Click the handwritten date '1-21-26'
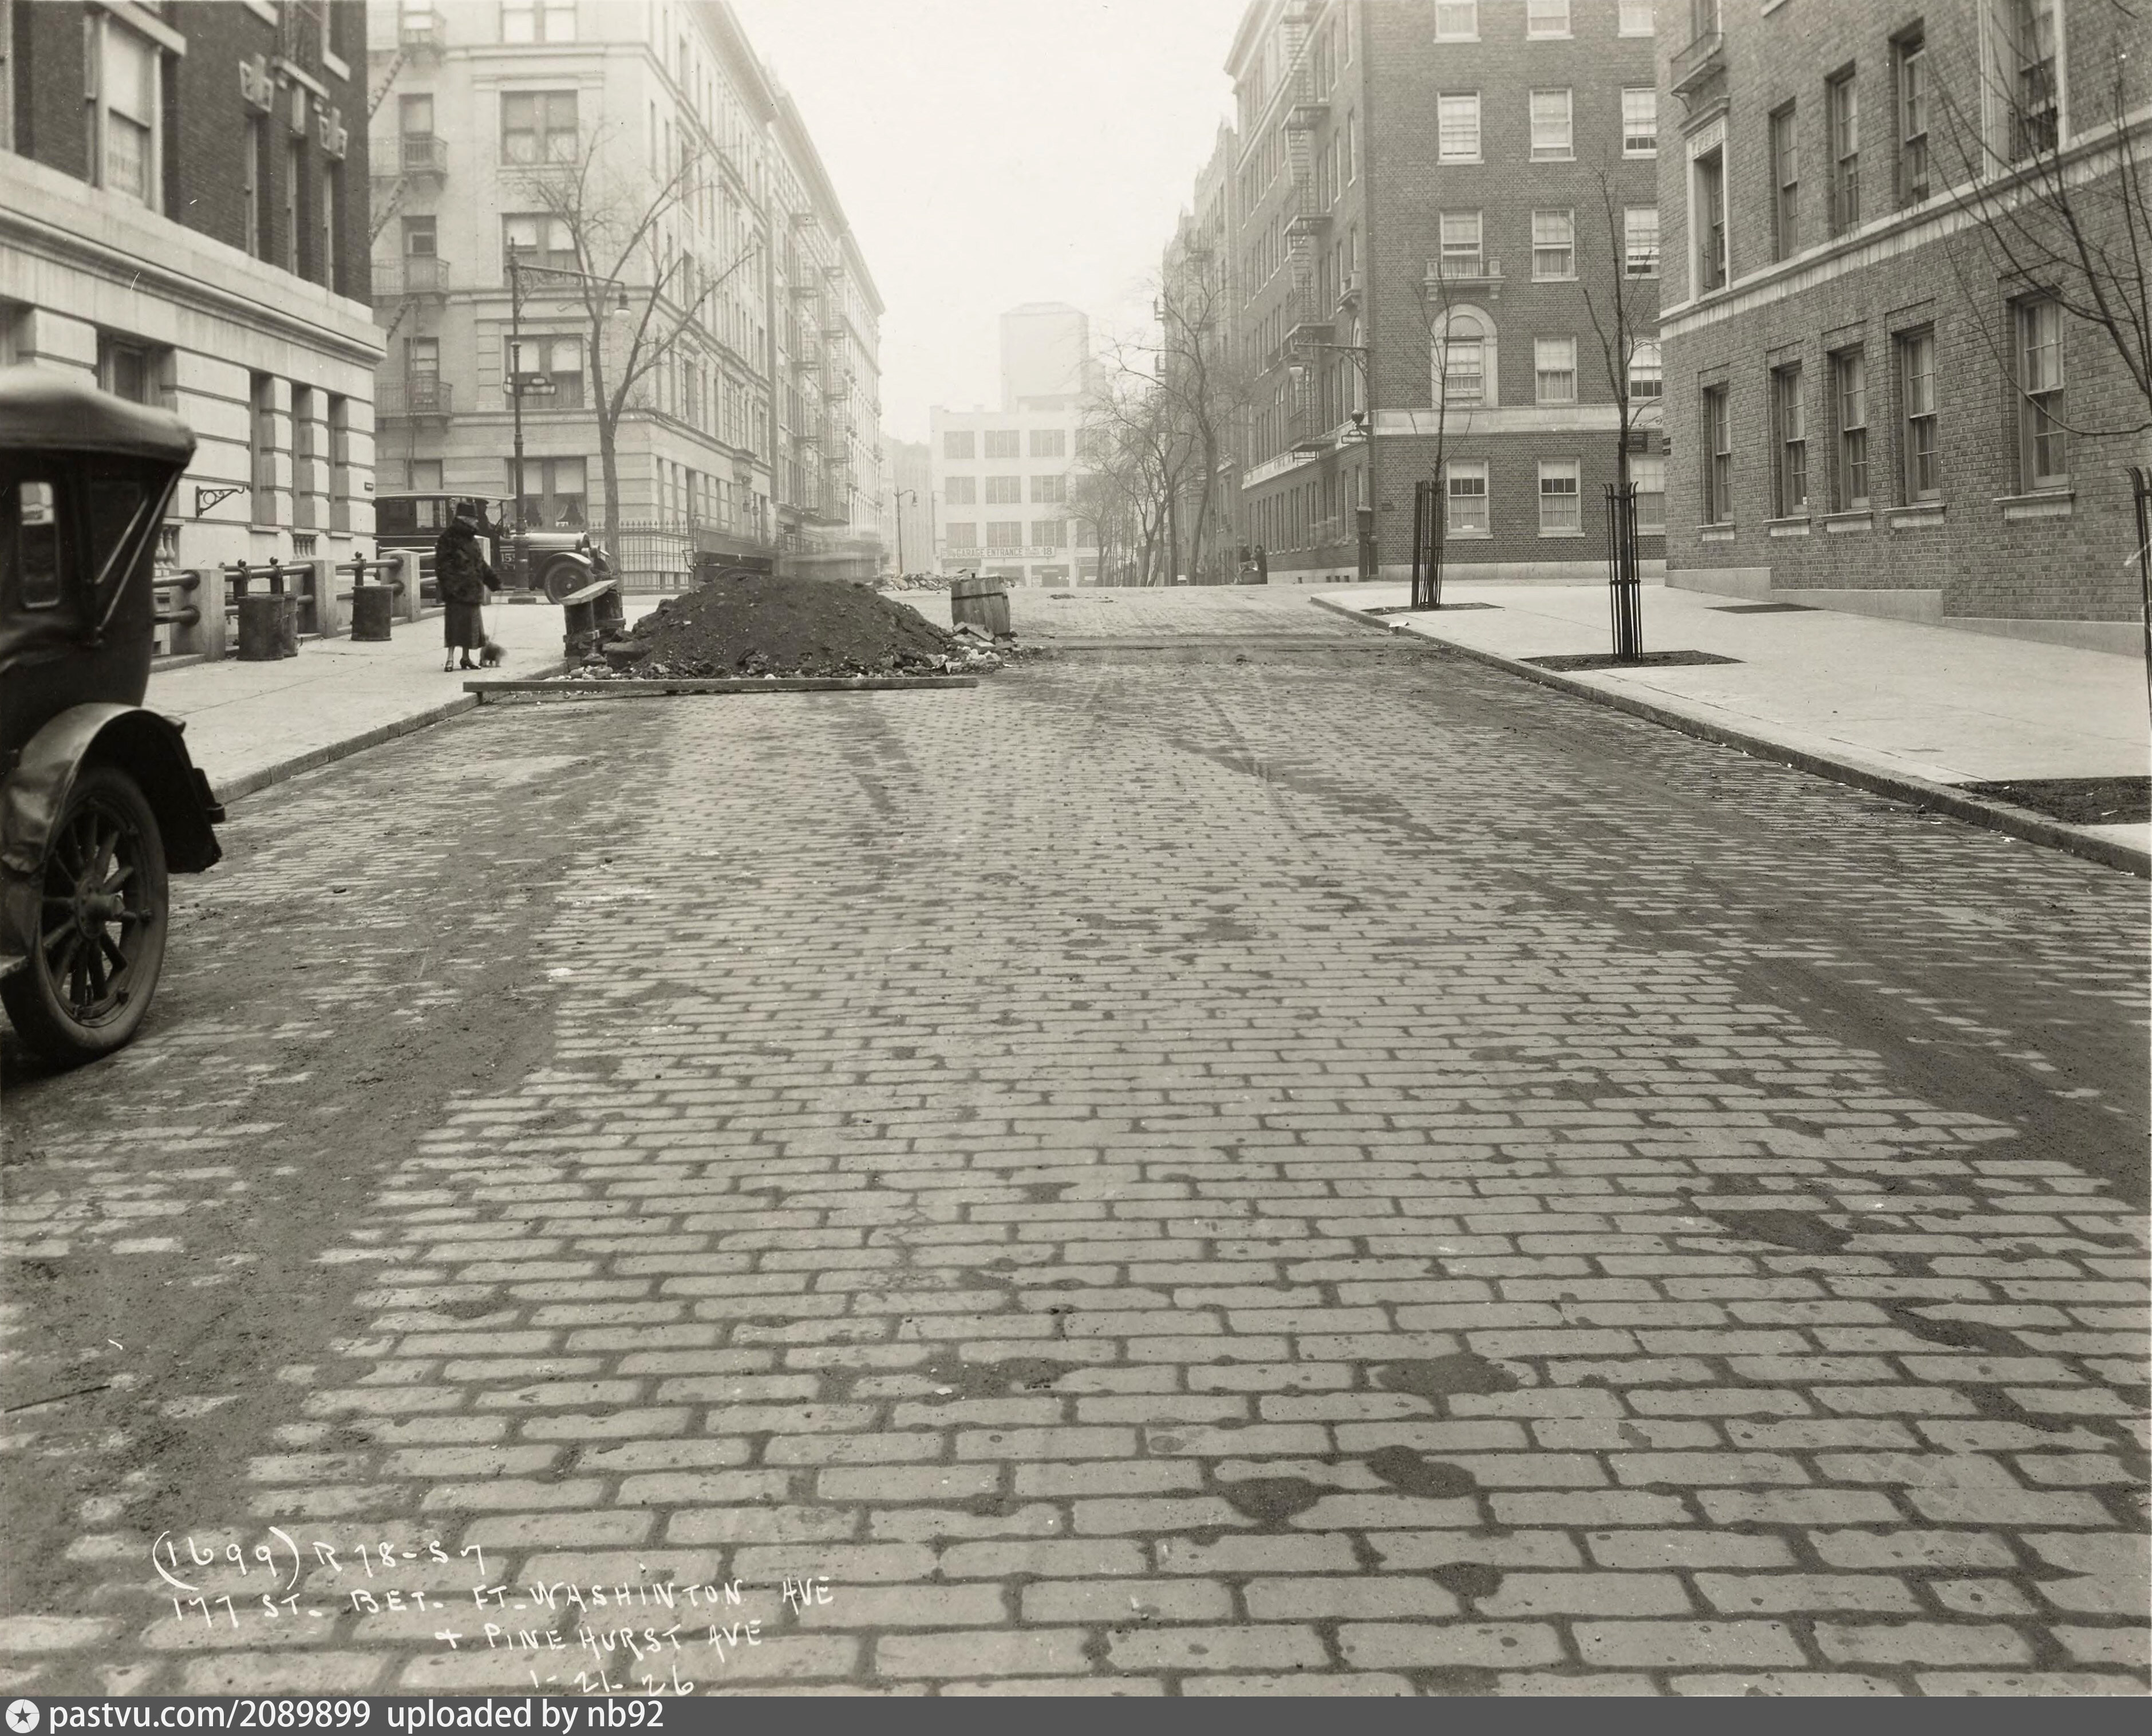2152x1736 pixels. pos(613,1681)
